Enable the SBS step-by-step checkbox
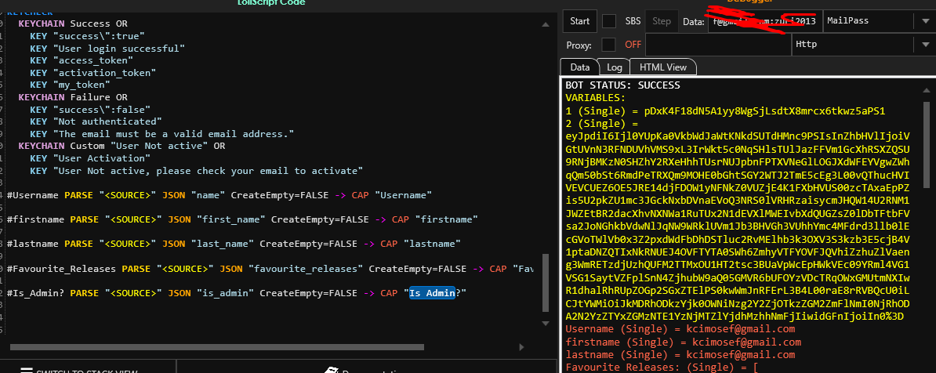 point(609,21)
